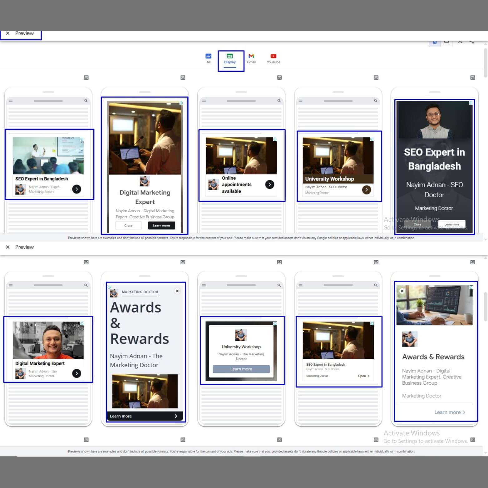This screenshot has height=488, width=488.
Task: Select the YouTube preview tab
Action: click(274, 58)
